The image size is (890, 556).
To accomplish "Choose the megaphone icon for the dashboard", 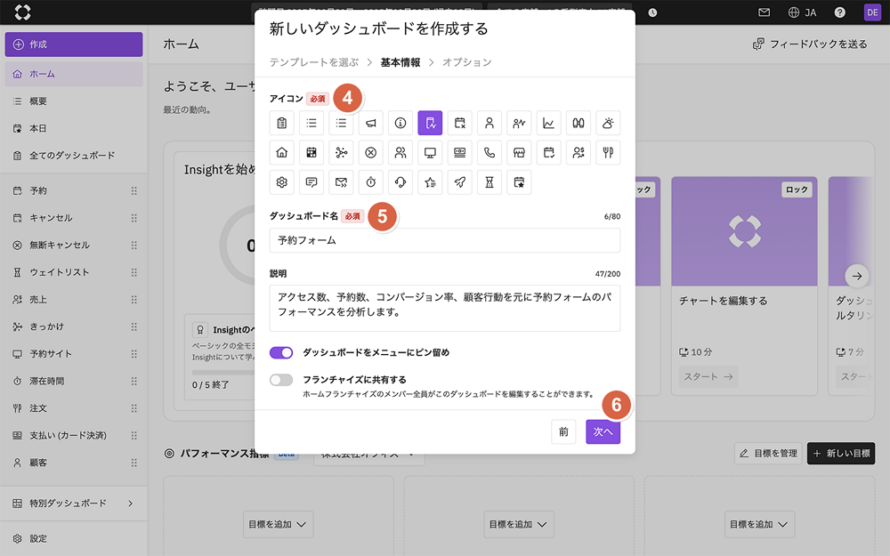I will (370, 123).
